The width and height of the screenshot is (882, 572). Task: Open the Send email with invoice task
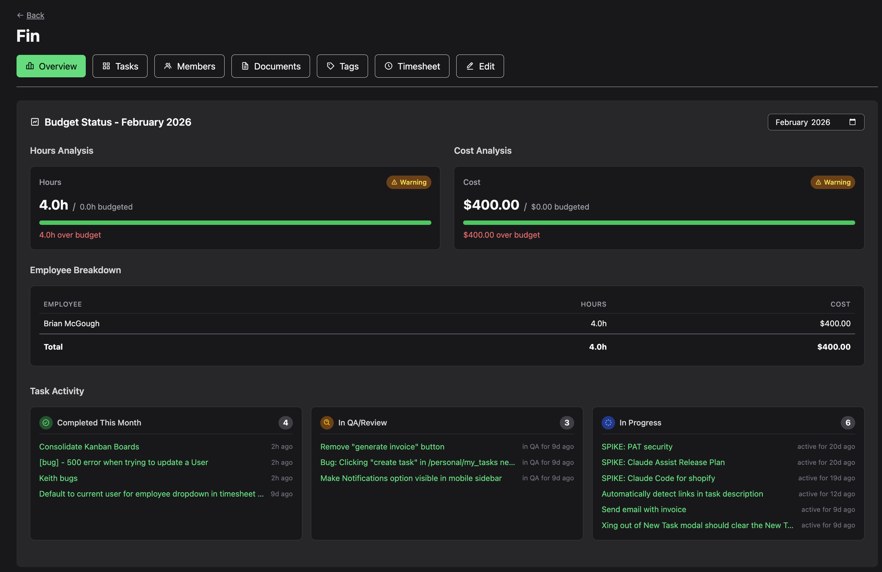coord(644,509)
